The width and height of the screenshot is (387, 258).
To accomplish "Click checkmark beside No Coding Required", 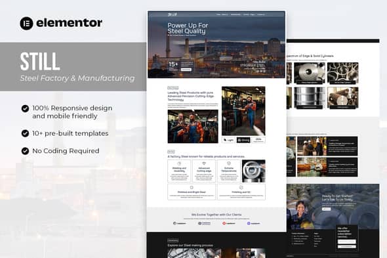I will (x=25, y=151).
